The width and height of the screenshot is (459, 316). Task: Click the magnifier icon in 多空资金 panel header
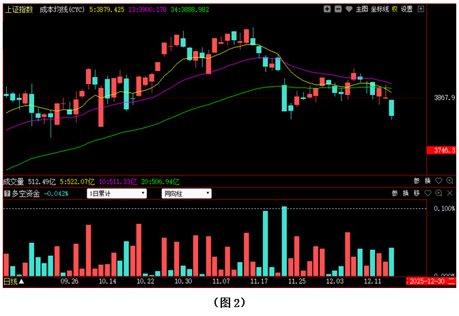point(439,193)
